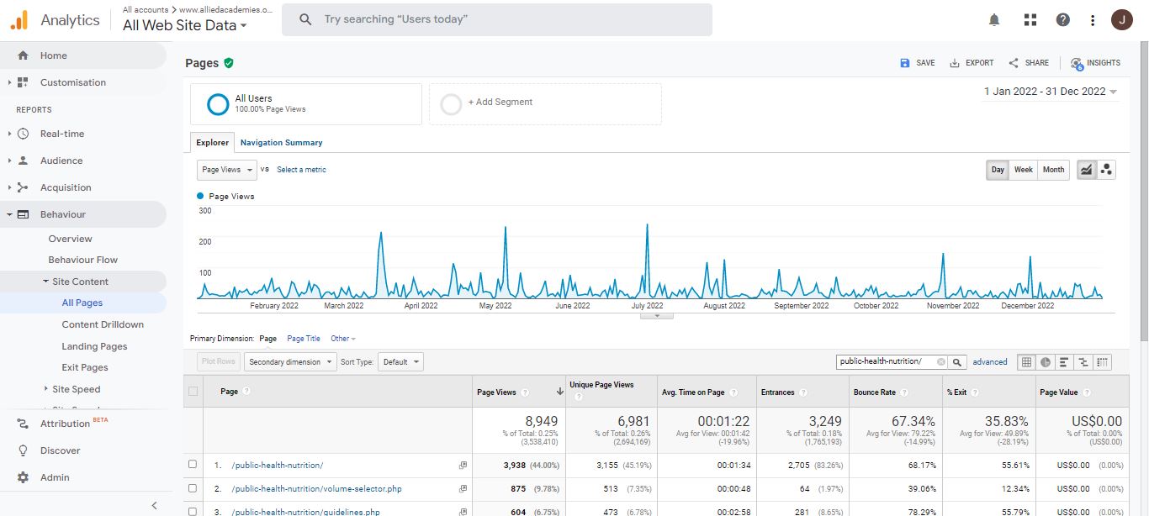Switch chart to motion chart view icon
The height and width of the screenshot is (516, 1149).
coord(1106,170)
